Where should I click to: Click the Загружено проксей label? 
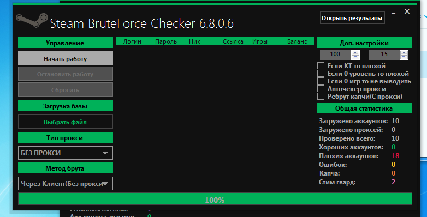click(351, 130)
